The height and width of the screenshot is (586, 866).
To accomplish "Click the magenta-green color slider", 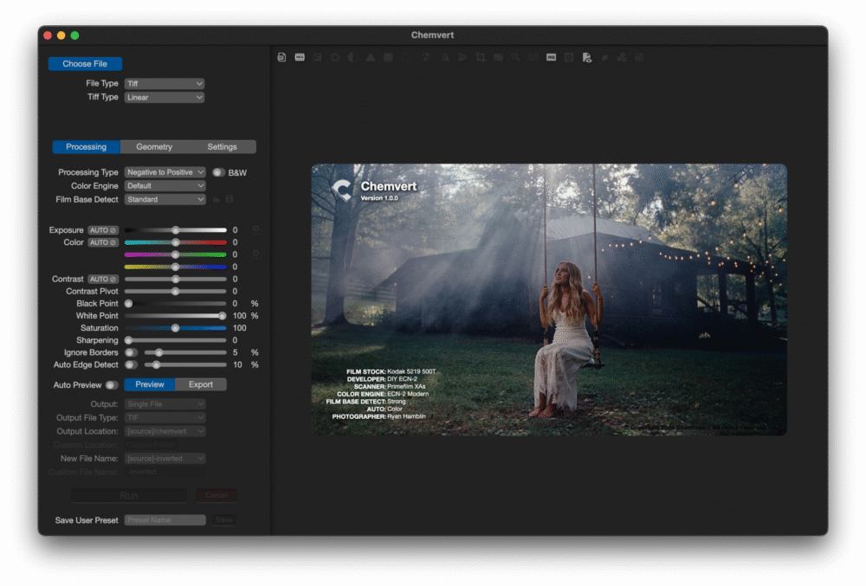I will [176, 254].
